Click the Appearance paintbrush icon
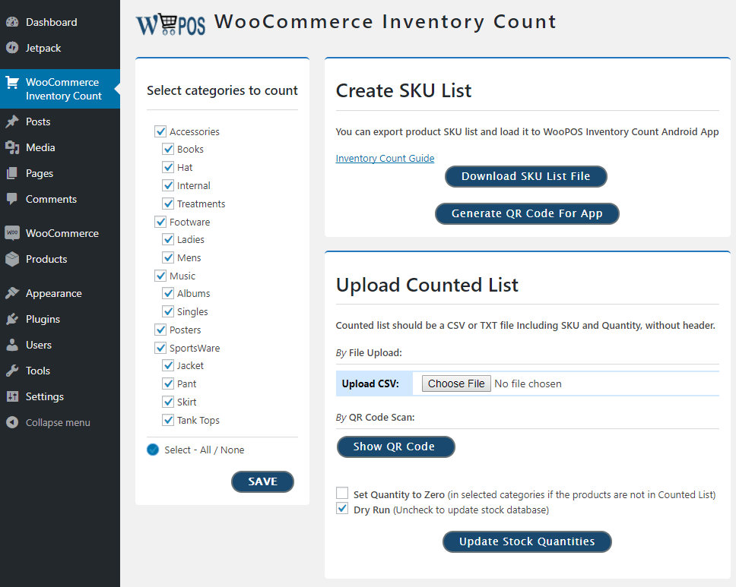The width and height of the screenshot is (736, 587). tap(12, 293)
